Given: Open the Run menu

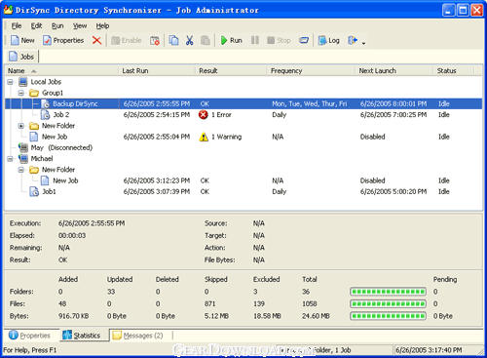Looking at the screenshot, I should click(x=57, y=26).
